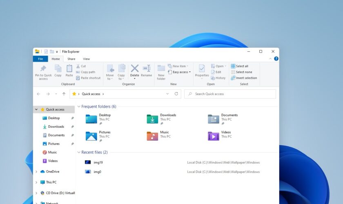Click Invert selection in ribbon

click(x=244, y=78)
